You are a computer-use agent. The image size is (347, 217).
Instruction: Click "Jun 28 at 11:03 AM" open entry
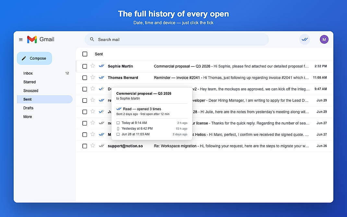pyautogui.click(x=136, y=134)
